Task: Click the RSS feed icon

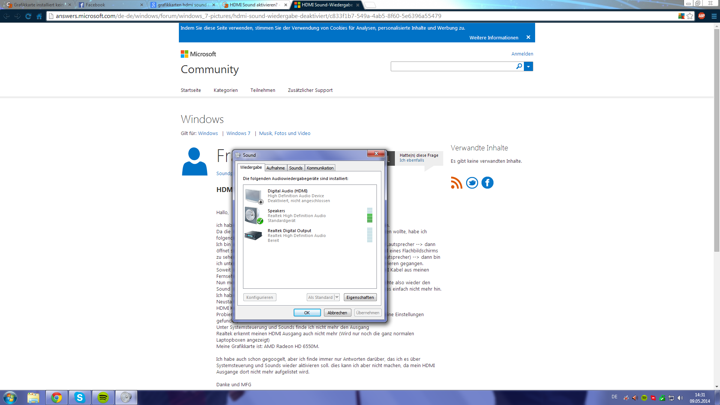Action: point(456,183)
